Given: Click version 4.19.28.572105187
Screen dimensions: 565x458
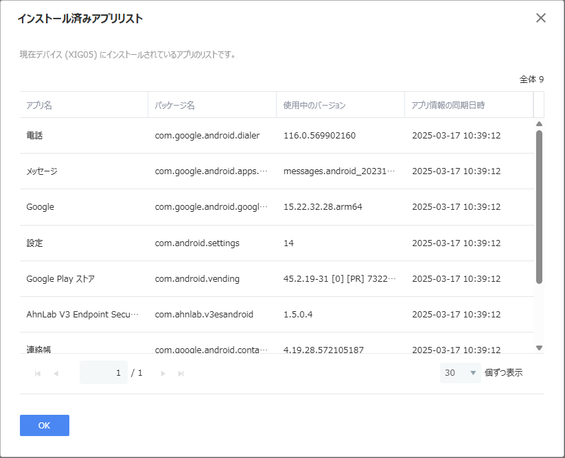Looking at the screenshot, I should tap(323, 350).
